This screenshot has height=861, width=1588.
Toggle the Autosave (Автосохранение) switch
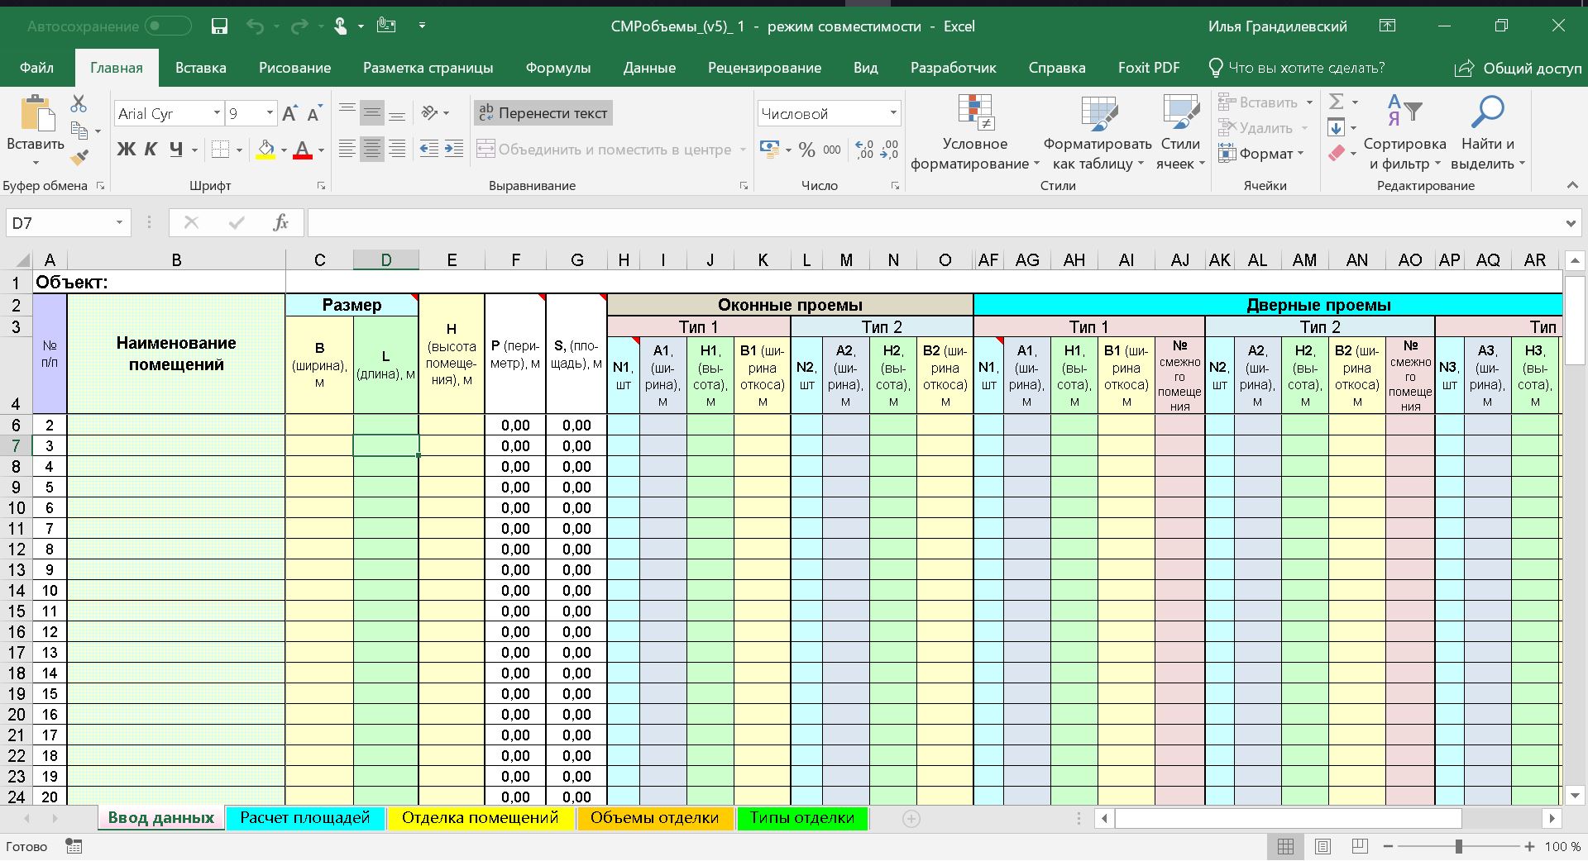click(168, 26)
